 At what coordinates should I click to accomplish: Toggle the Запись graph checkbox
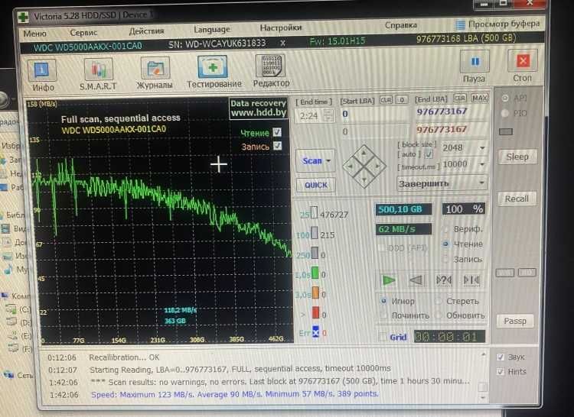(x=278, y=146)
